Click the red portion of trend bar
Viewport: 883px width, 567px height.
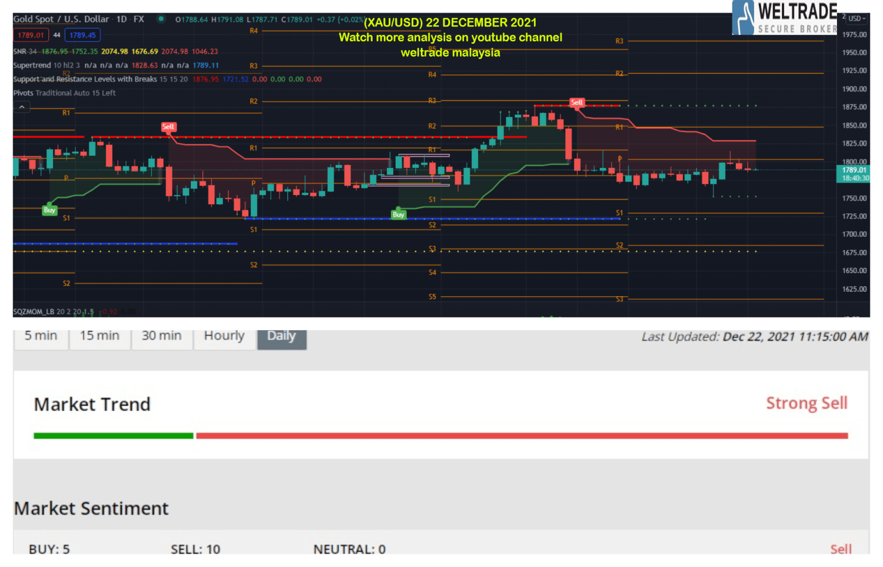(x=522, y=436)
